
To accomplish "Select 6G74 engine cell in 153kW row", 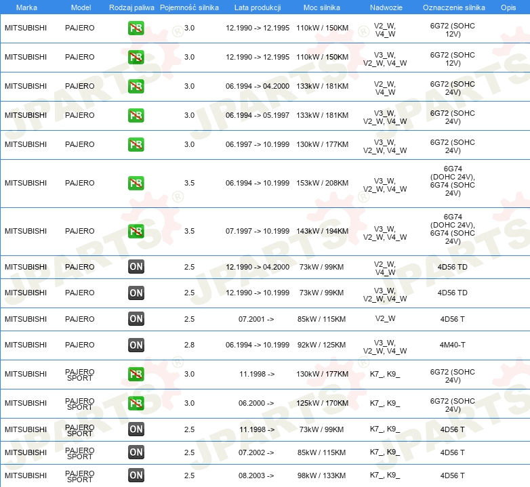I will click(x=453, y=181).
